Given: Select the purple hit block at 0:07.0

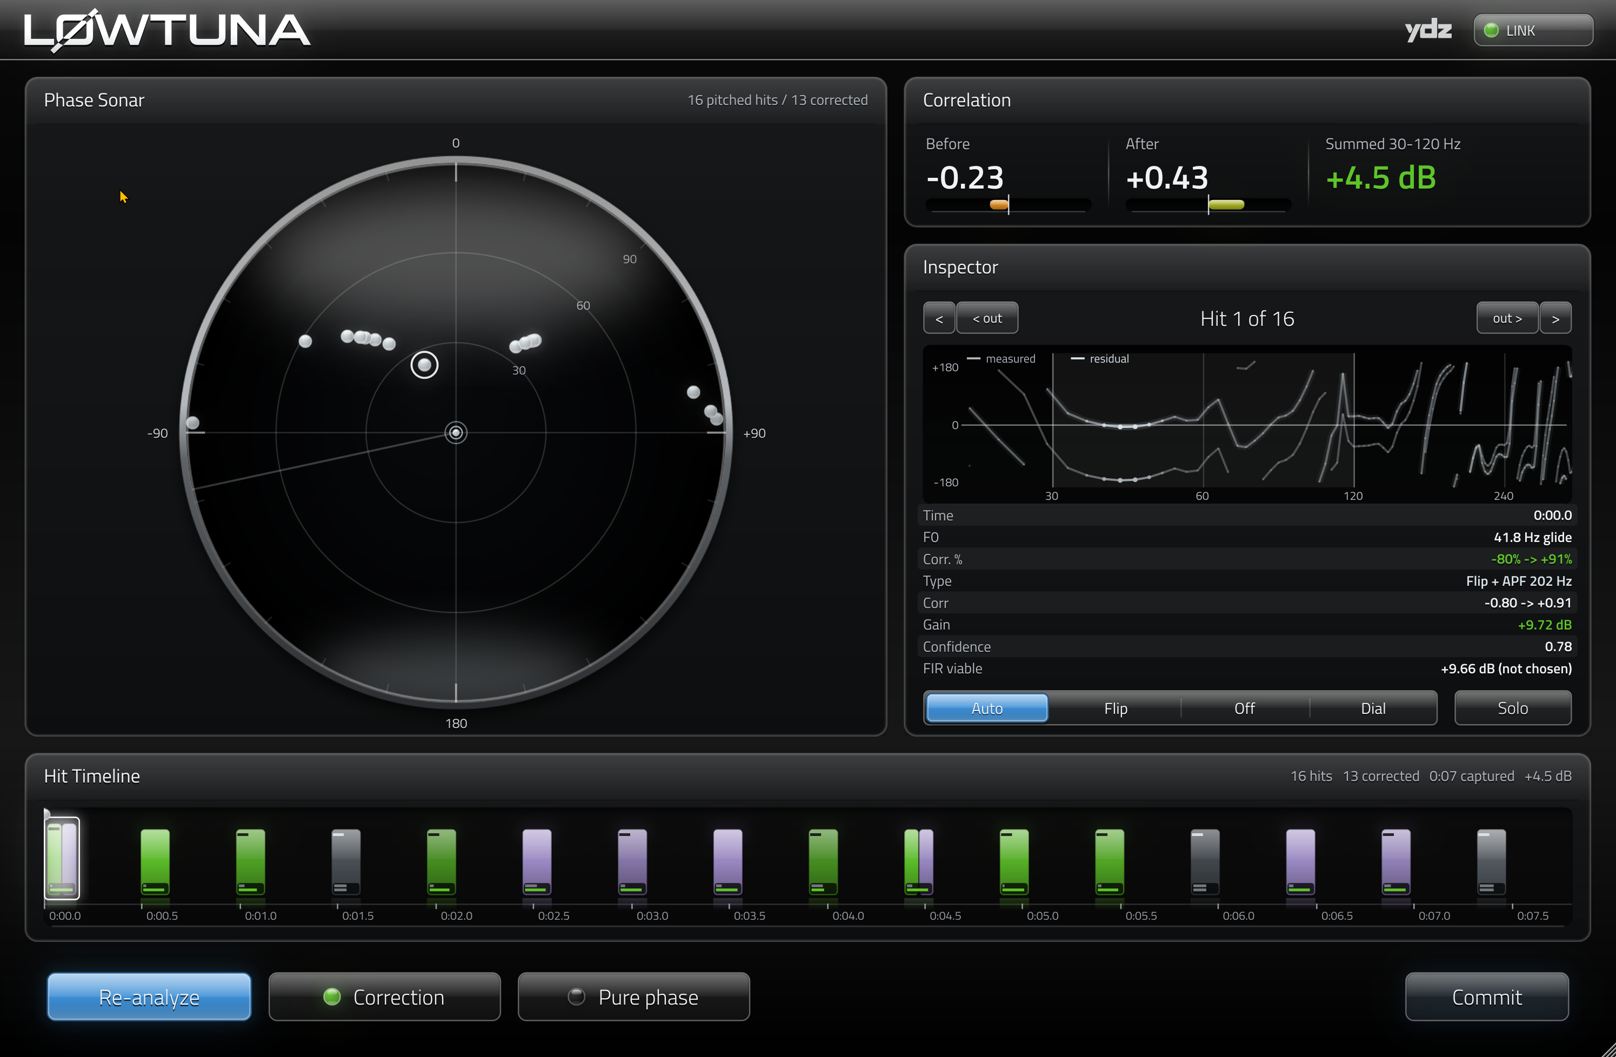Looking at the screenshot, I should pyautogui.click(x=1396, y=861).
